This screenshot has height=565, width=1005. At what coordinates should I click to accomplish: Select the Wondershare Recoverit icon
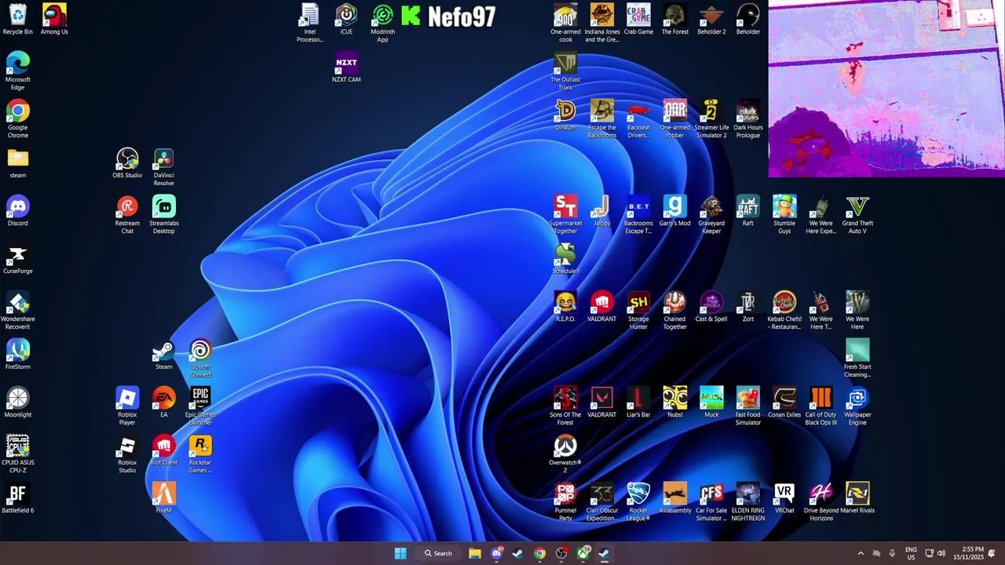pos(17,310)
